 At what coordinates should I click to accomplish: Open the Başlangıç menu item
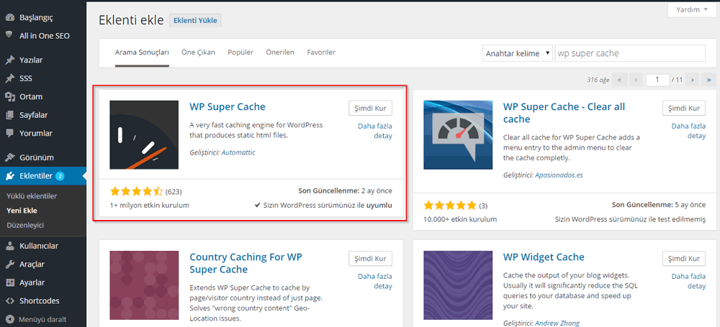point(36,17)
